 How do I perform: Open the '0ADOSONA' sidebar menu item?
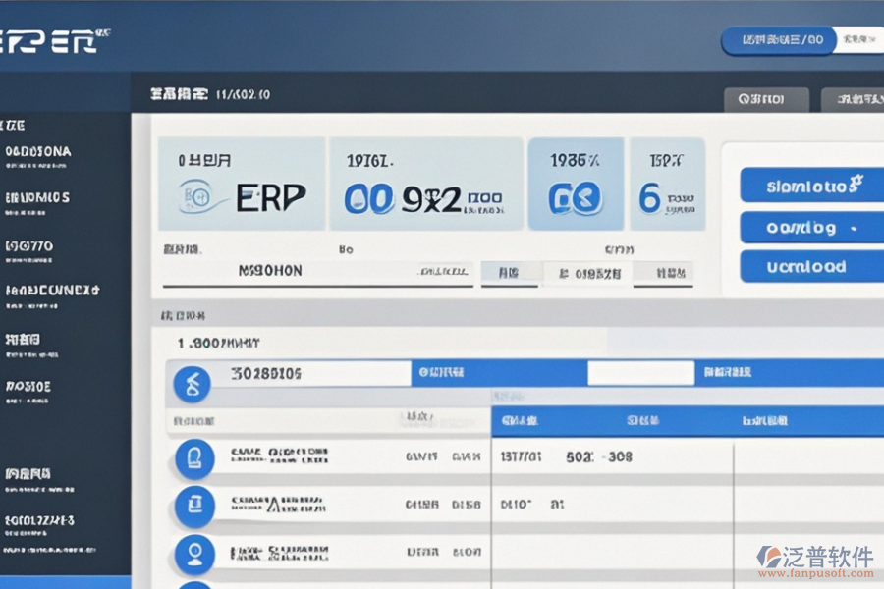39,152
